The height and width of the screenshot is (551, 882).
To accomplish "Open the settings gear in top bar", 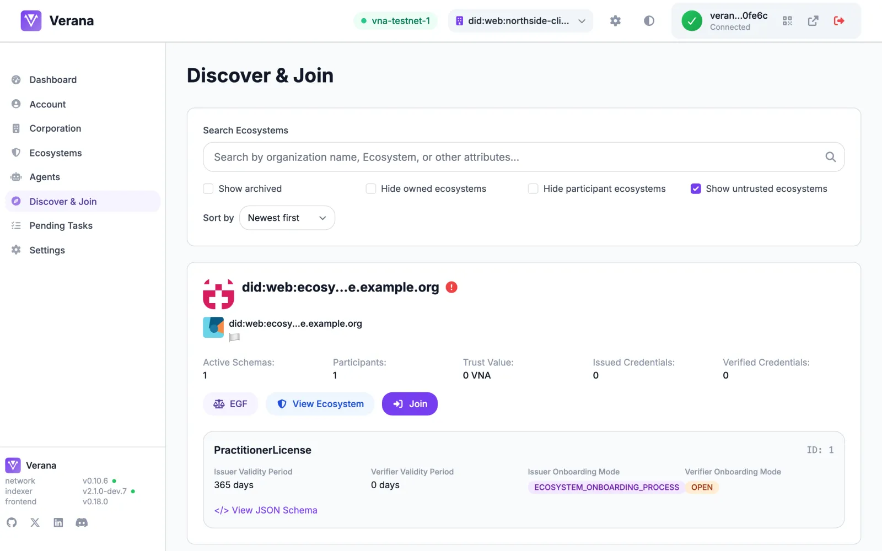I will pos(615,21).
